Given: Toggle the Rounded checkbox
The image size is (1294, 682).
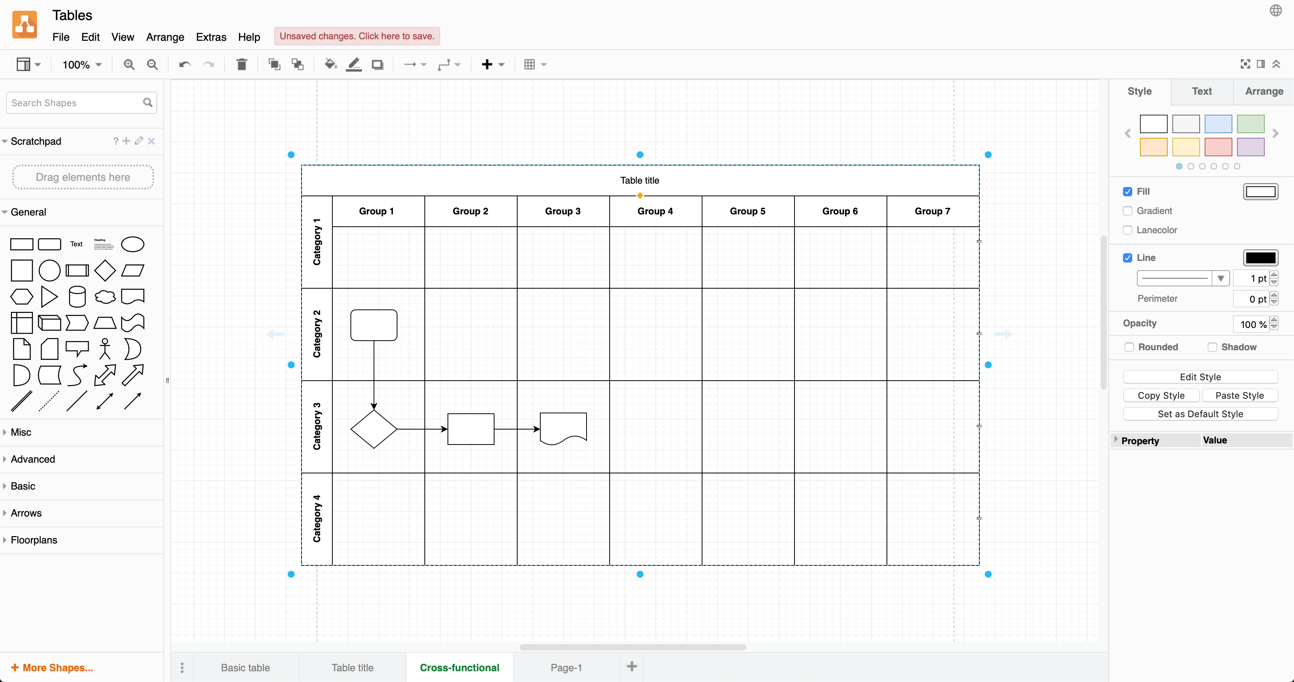Looking at the screenshot, I should pos(1129,347).
